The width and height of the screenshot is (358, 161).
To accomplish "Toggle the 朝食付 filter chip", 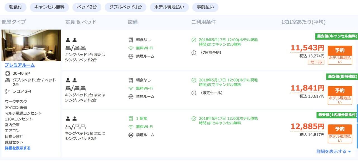I will 15,7.
